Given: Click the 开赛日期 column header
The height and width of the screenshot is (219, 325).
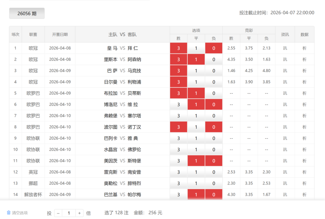Looking at the screenshot, I should [x=60, y=34].
